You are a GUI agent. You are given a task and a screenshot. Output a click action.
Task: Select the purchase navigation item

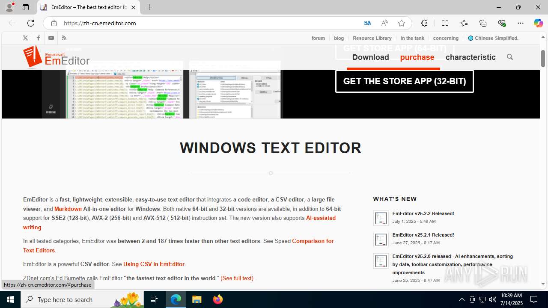(417, 57)
